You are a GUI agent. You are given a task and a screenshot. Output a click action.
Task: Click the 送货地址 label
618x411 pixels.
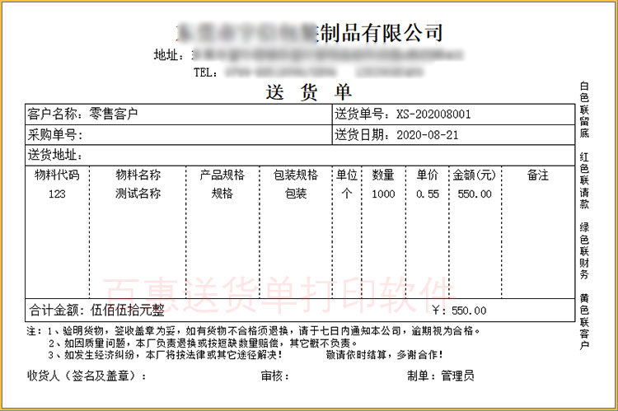coord(54,155)
